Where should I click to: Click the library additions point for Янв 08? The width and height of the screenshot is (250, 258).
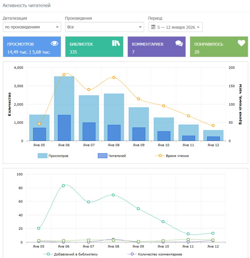click(113, 195)
